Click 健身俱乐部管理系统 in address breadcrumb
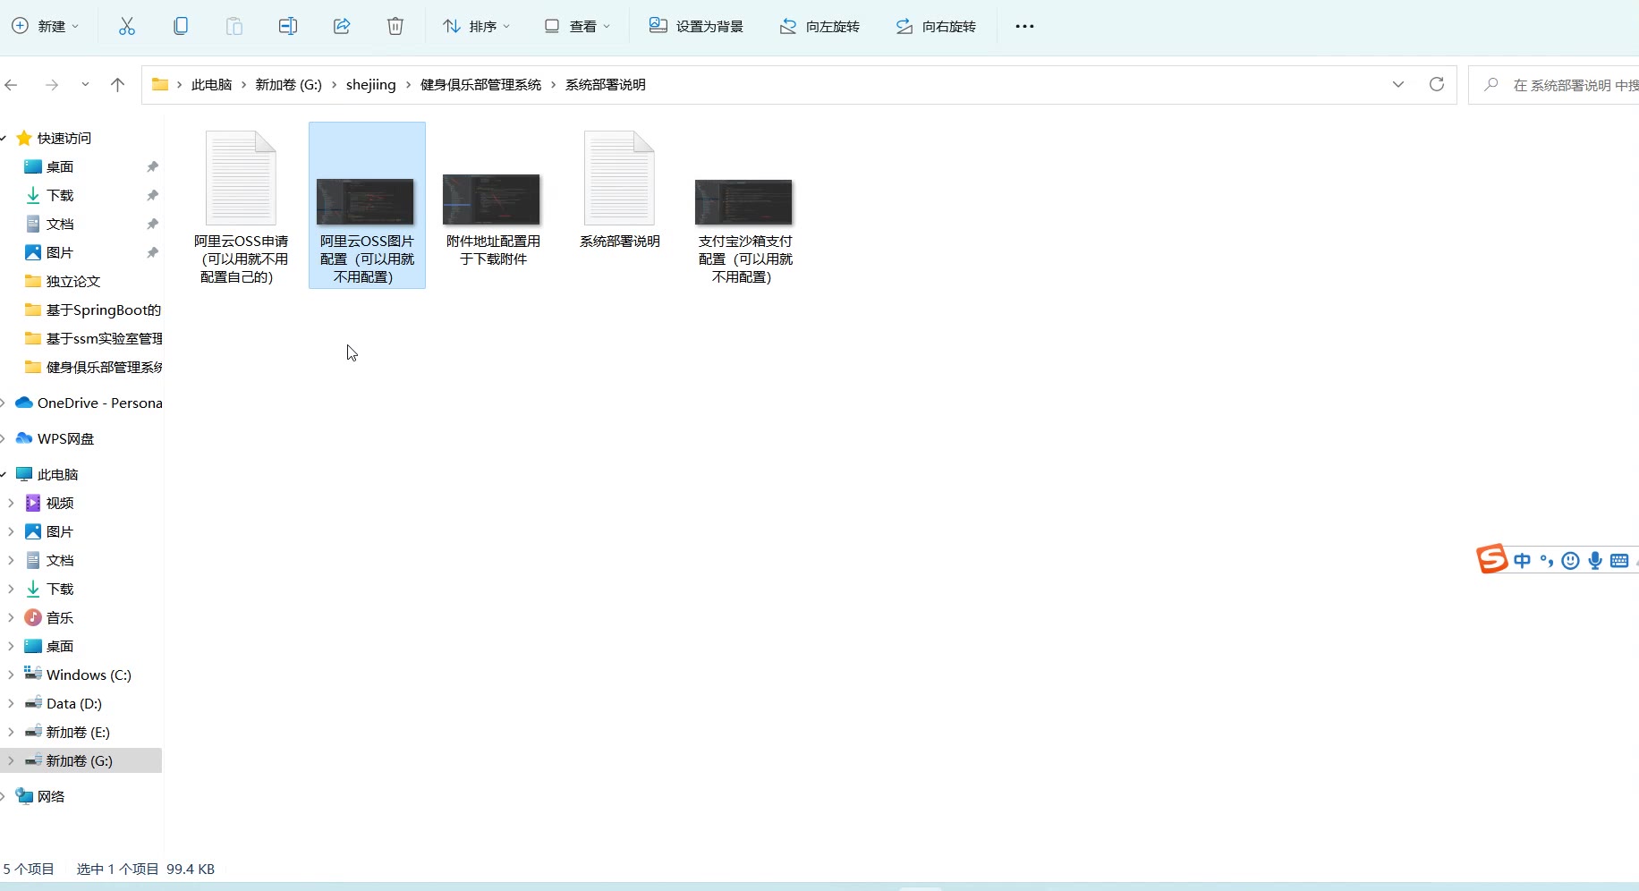 (480, 85)
